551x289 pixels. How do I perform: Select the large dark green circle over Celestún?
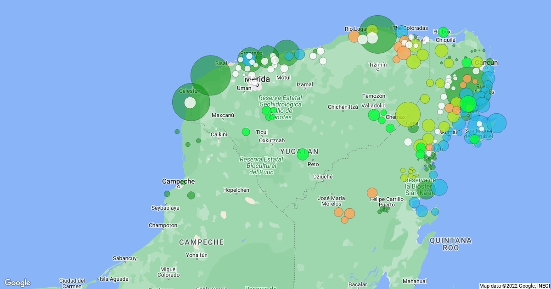click(191, 102)
